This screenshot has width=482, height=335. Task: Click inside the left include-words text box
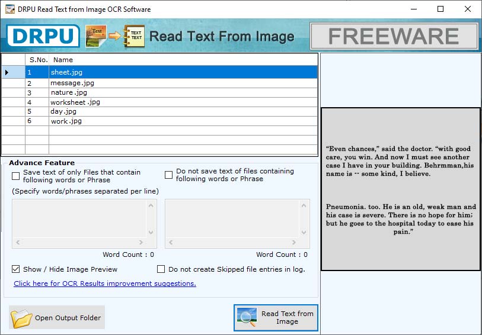[79, 219]
